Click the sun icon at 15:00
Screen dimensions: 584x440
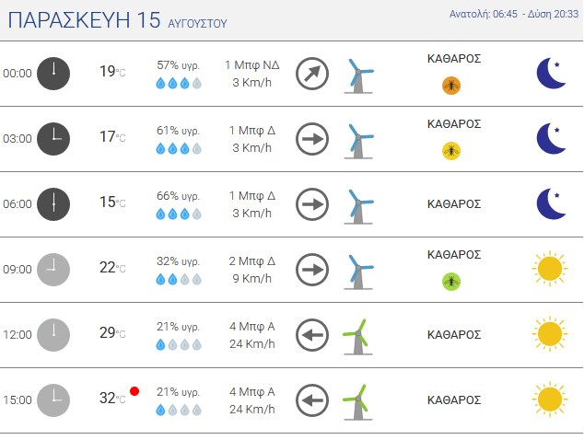click(x=550, y=399)
